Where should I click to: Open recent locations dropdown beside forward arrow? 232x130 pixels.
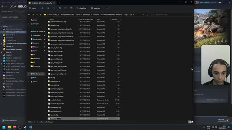(37, 15)
